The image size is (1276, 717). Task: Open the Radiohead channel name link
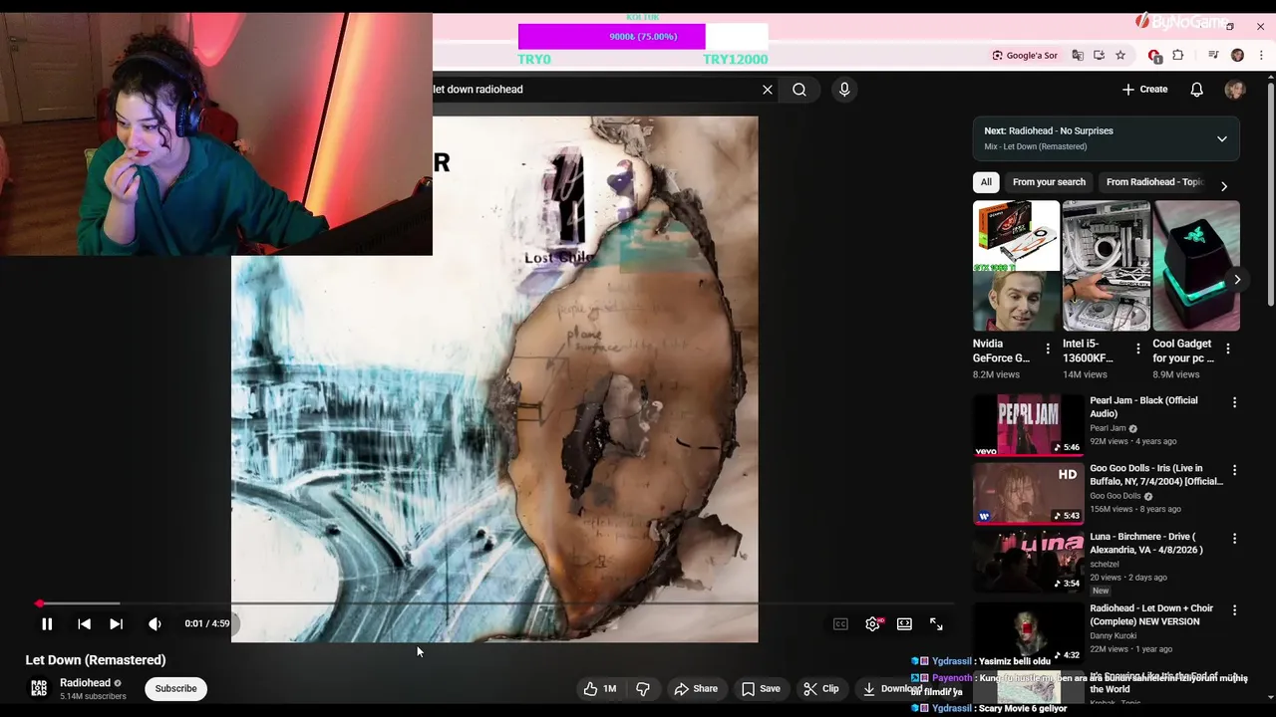click(85, 683)
